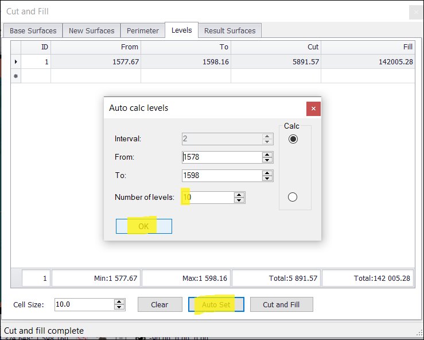The image size is (424, 340).
Task: Go to the Perimeter tab
Action: pos(143,30)
